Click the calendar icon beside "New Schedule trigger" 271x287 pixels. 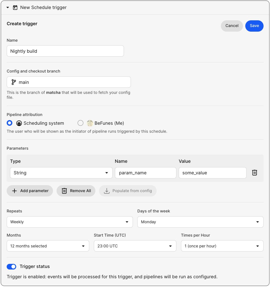(15, 7)
